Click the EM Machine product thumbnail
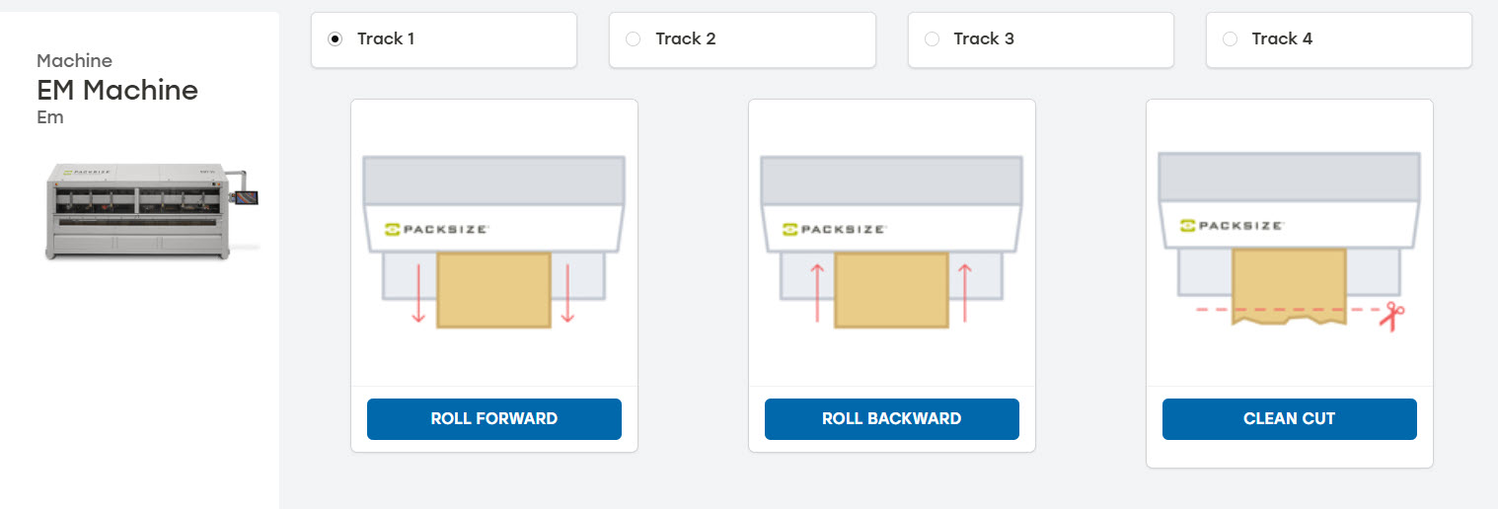This screenshot has width=1498, height=509. (x=151, y=211)
